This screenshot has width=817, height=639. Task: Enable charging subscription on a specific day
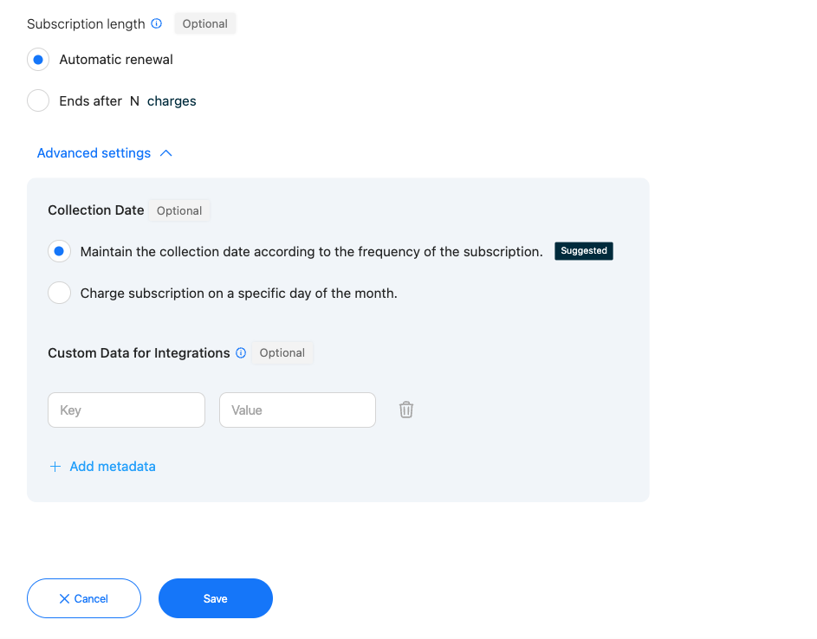coord(59,293)
